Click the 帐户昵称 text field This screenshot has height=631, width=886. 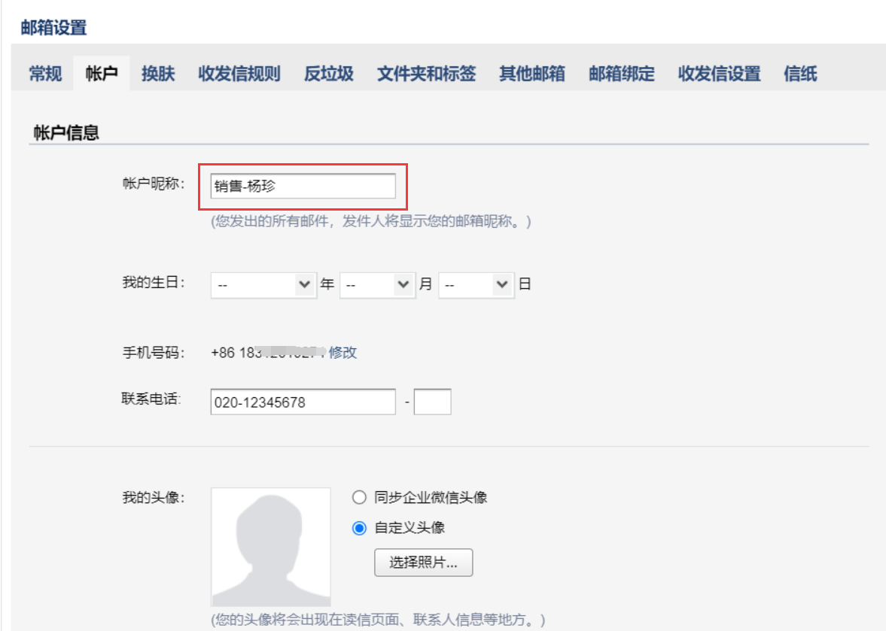point(303,186)
